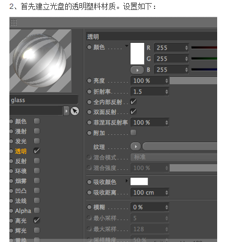Enable the 凹凸 channel checkbox
This screenshot has width=225, height=242.
click(37, 191)
